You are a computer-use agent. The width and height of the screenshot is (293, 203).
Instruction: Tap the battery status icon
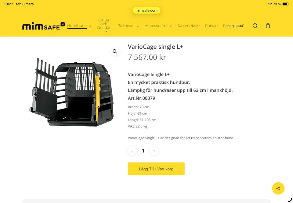(286, 4)
